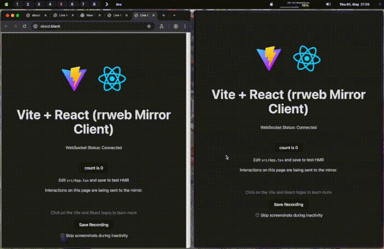Click 'count is 0' button in right window
This screenshot has width=384, height=249.
[288, 147]
